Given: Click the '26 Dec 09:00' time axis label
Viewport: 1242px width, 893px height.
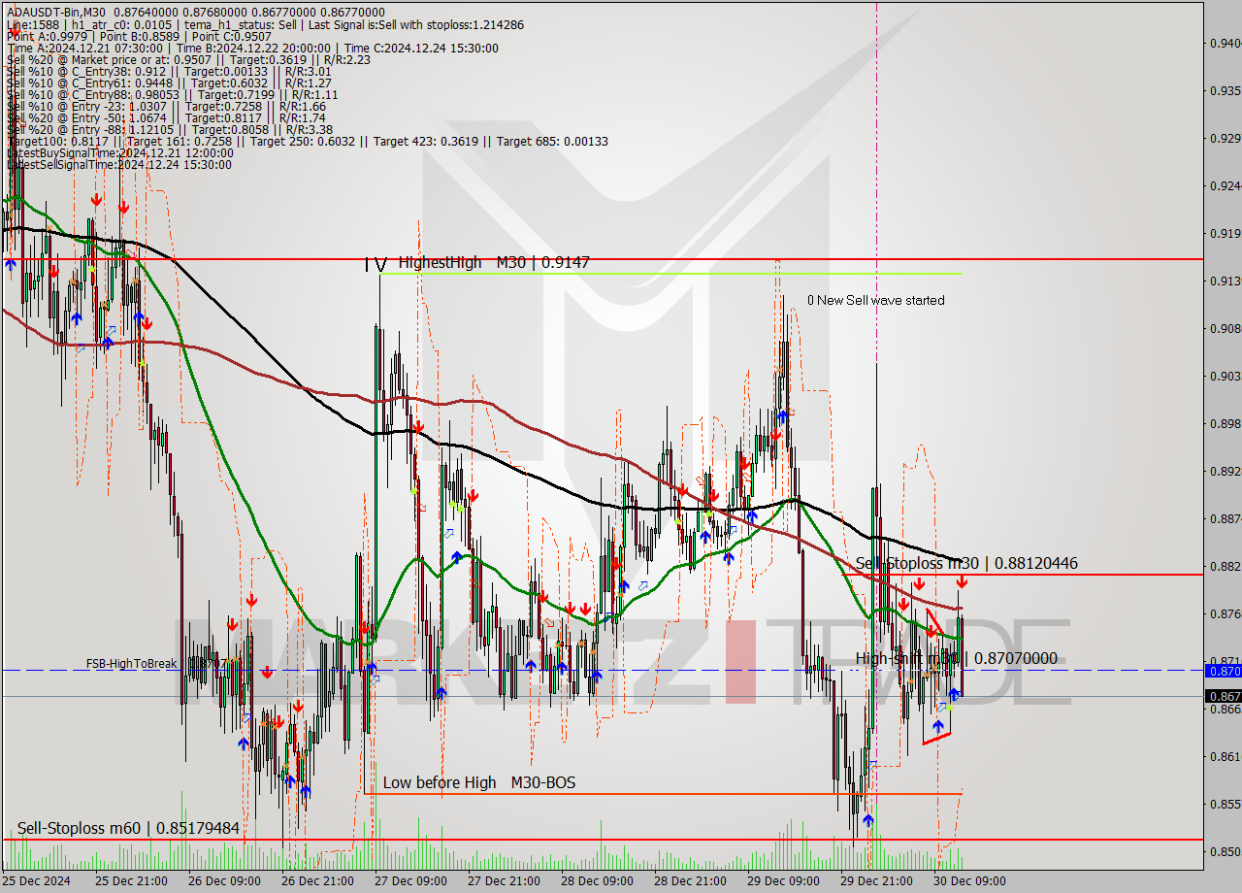Looking at the screenshot, I should click(223, 881).
